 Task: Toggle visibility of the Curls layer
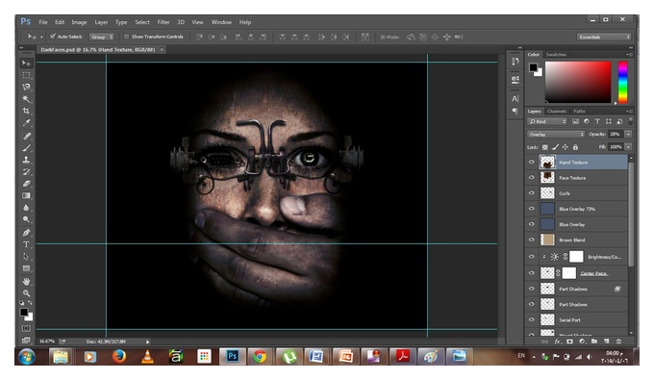click(x=531, y=193)
